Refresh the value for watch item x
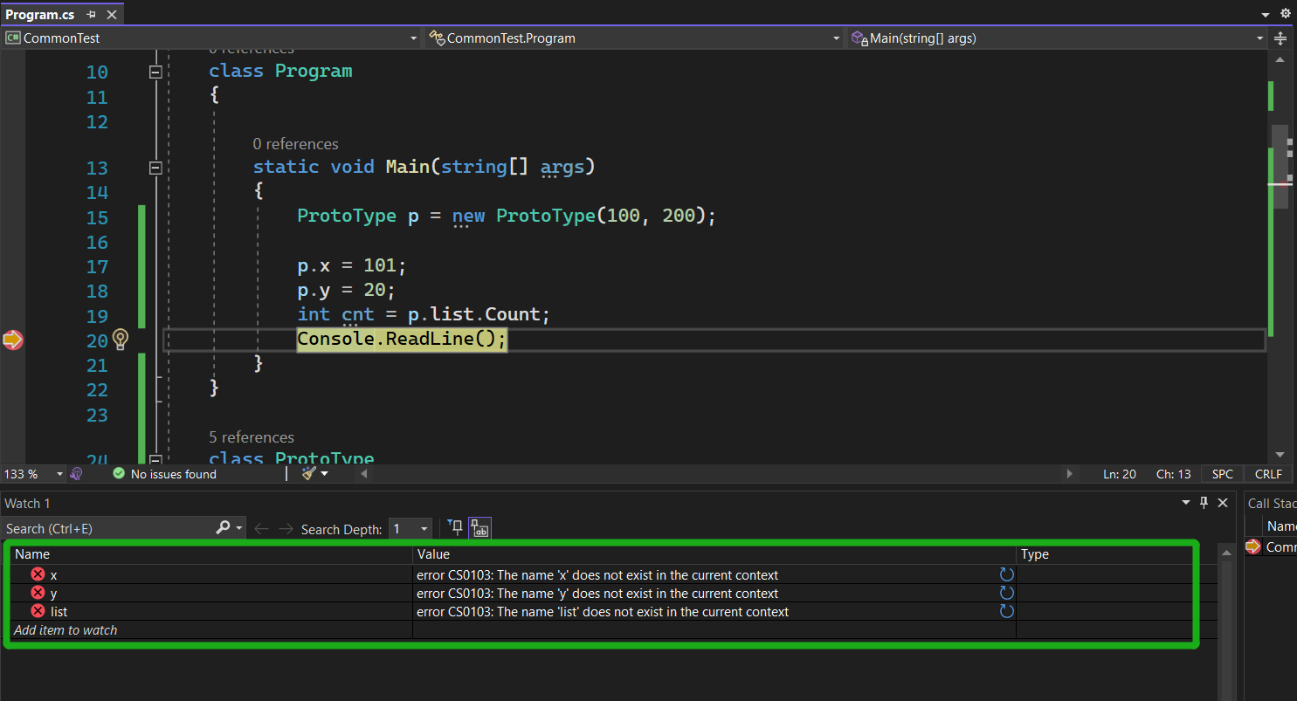Screen dimensions: 1297x701 [x=1007, y=574]
